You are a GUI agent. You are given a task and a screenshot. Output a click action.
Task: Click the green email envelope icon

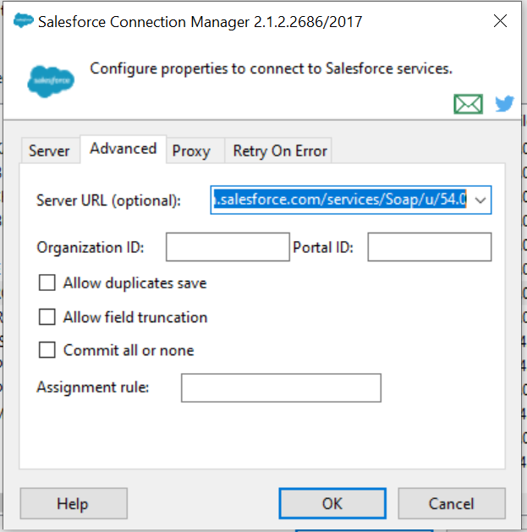[x=468, y=104]
